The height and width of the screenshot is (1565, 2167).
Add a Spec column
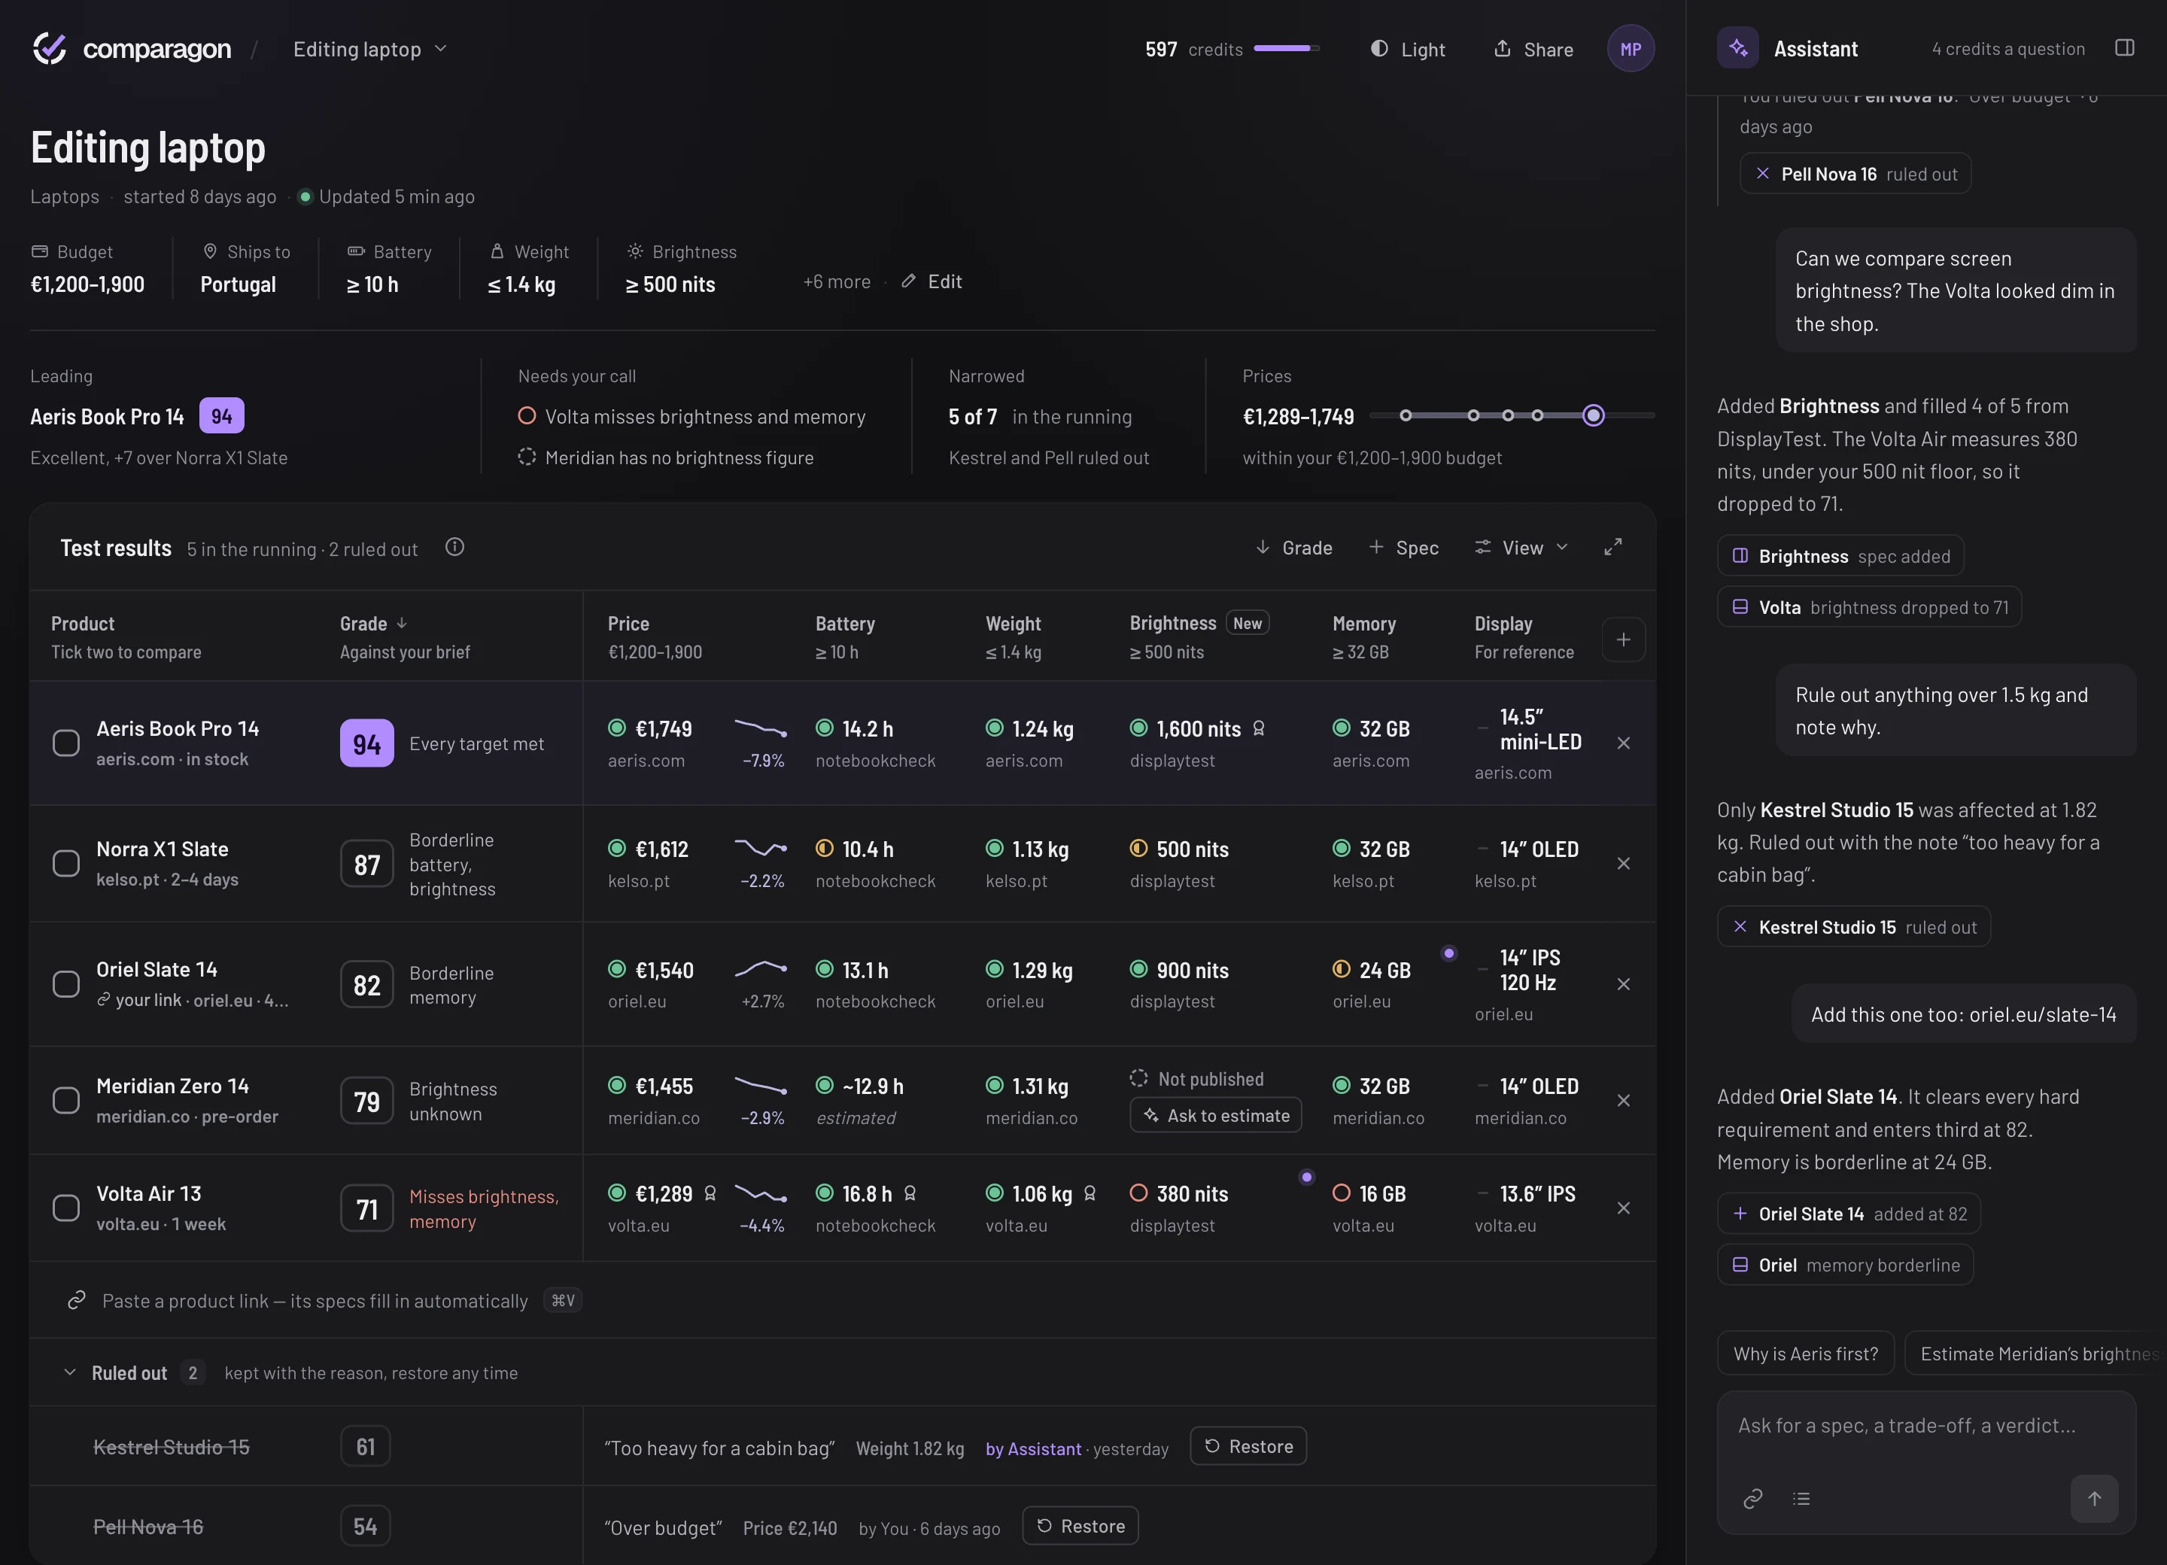tap(1403, 548)
